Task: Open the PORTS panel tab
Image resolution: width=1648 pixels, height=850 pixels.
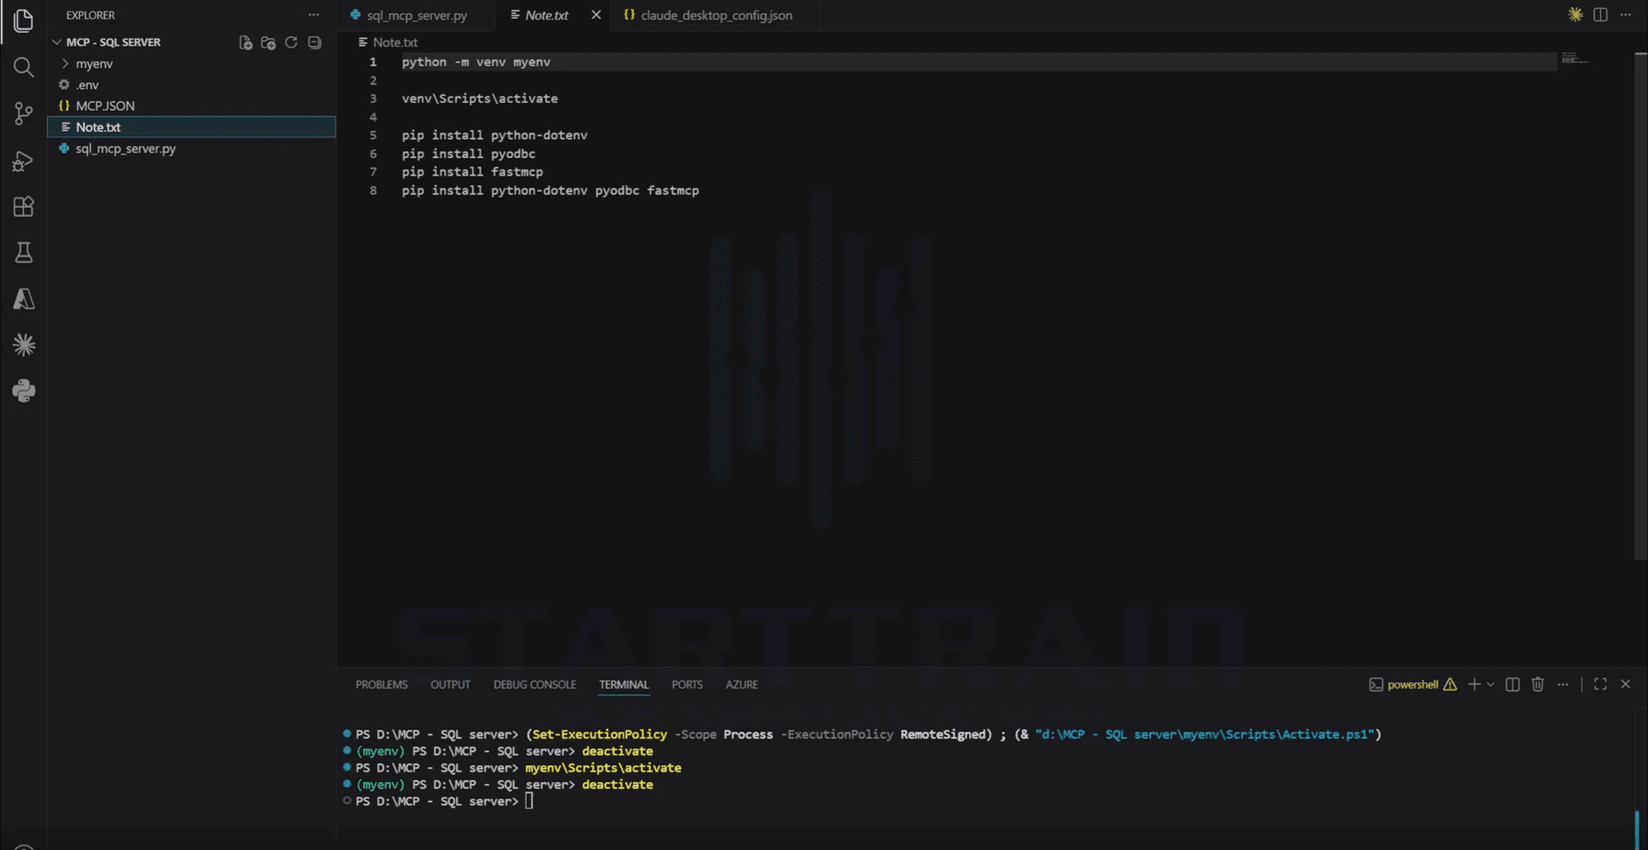Action: click(x=687, y=684)
